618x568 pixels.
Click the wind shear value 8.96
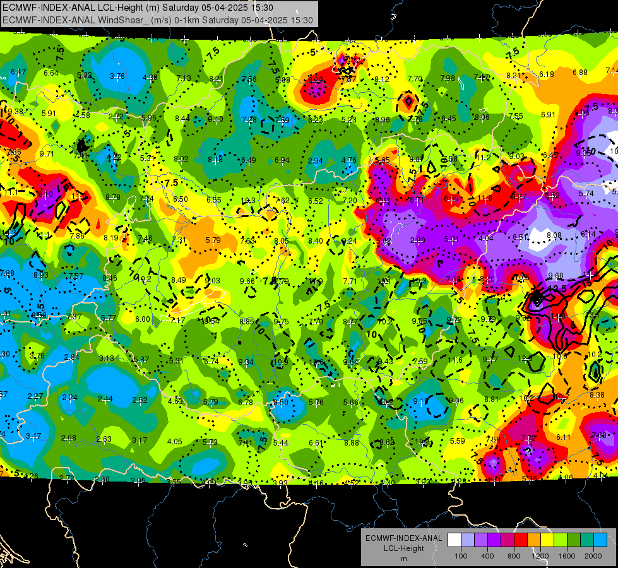pos(383,119)
